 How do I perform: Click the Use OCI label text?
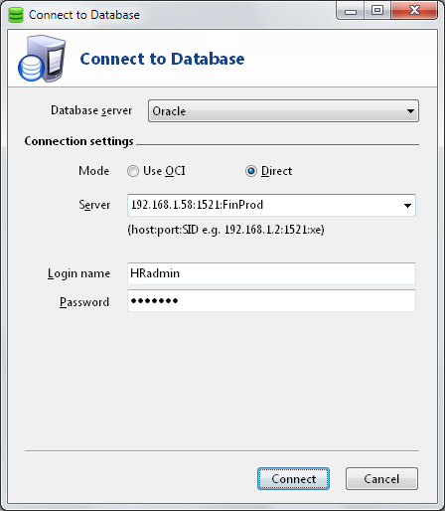click(x=164, y=171)
